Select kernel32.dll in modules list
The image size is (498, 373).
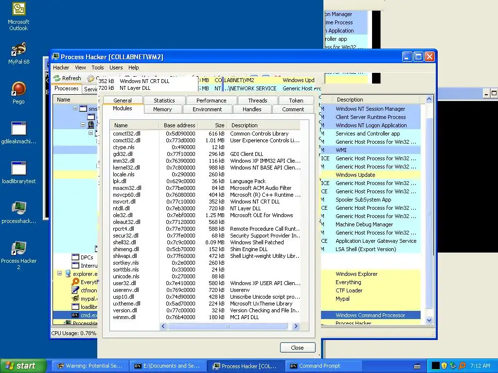tap(206, 168)
